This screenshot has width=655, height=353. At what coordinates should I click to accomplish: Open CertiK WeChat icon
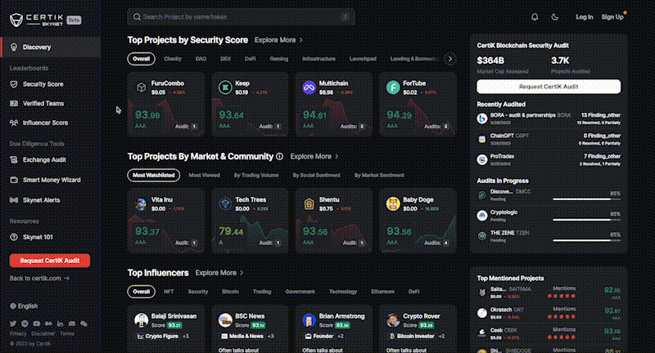[x=84, y=324]
